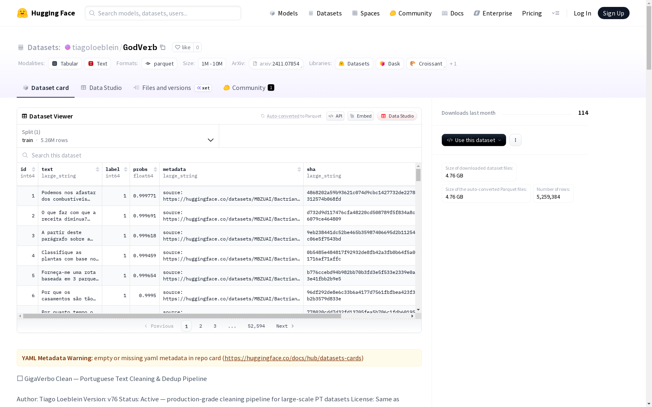Click probs value 0.999691

[145, 216]
